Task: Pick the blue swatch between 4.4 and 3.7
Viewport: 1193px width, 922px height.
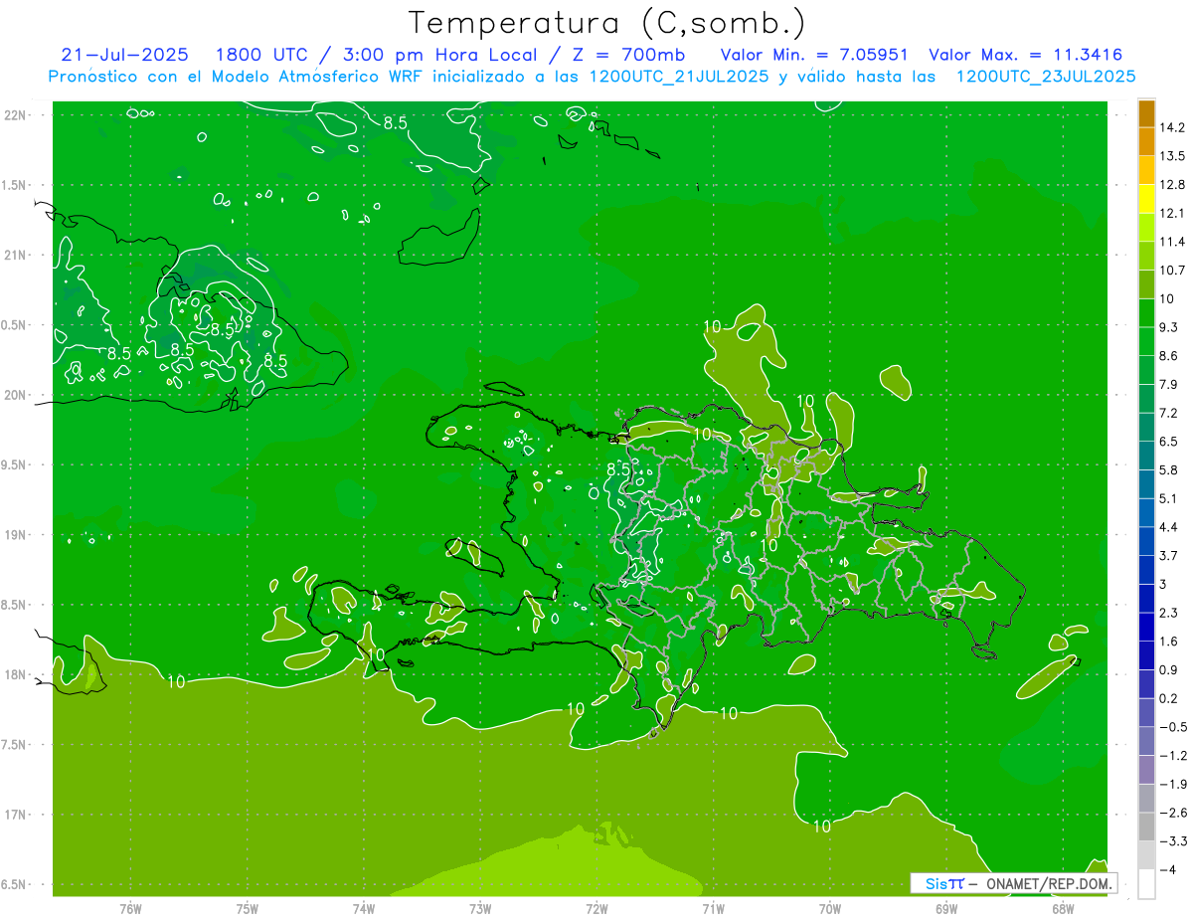Action: (1146, 541)
